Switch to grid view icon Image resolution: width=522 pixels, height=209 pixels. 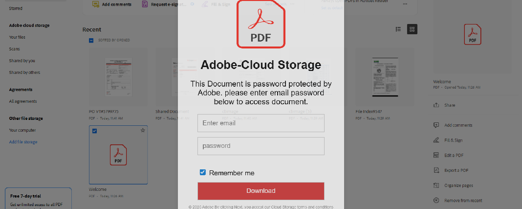coord(412,29)
